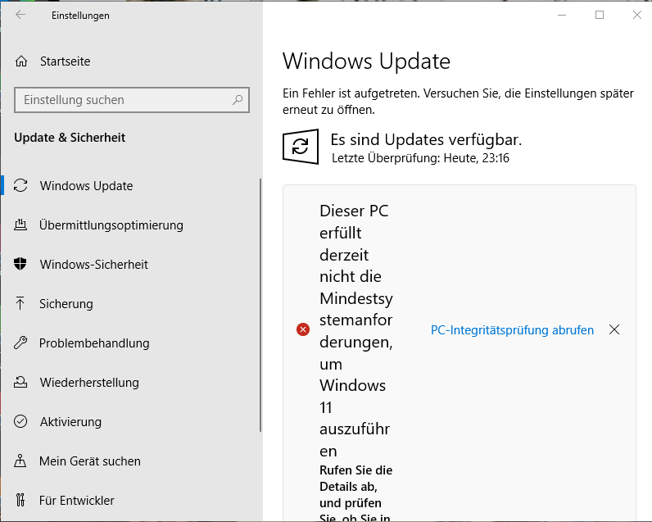Screen dimensions: 652x522
Task: Dismiss the Windows 11 requirements notice
Action: click(614, 330)
